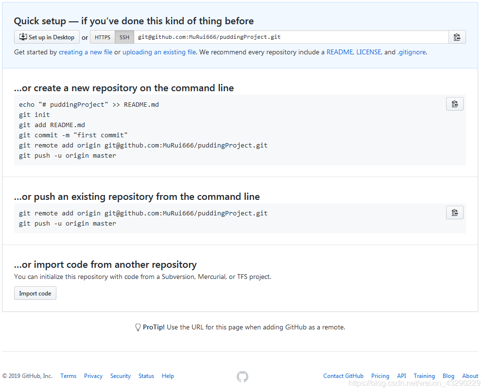The width and height of the screenshot is (485, 392).
Task: Click the 'git init' command line
Action: 35,115
